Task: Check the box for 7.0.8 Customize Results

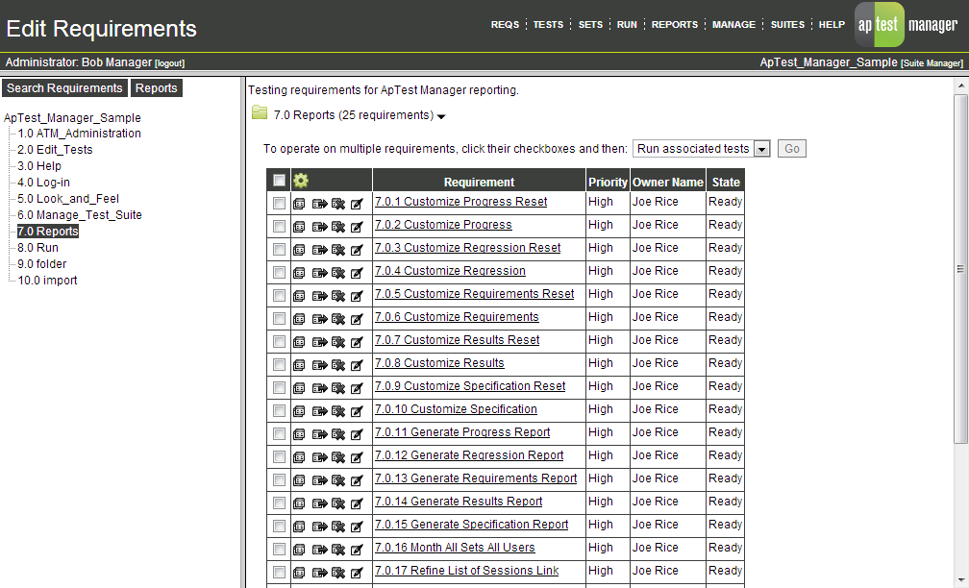Action: (x=280, y=364)
